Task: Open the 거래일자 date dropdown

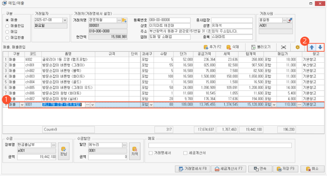Action: click(65, 20)
